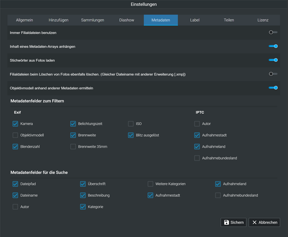288x237 pixels.
Task: Turn off 'Stichwörter aus Fotos laden' switch
Action: tap(273, 60)
